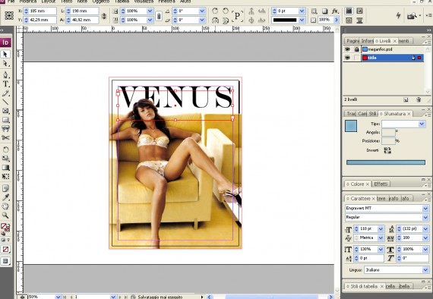Select the Line tool
Screen dimensions: 433x299
coord(5,102)
